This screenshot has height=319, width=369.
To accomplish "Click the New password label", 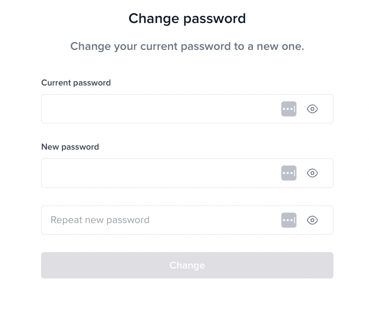I will pyautogui.click(x=70, y=147).
